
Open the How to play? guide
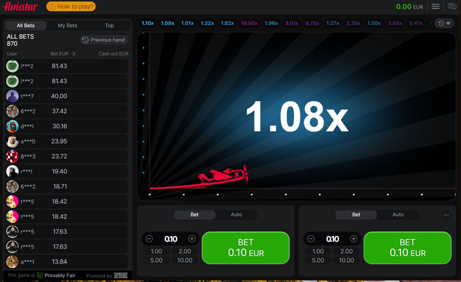coord(71,7)
